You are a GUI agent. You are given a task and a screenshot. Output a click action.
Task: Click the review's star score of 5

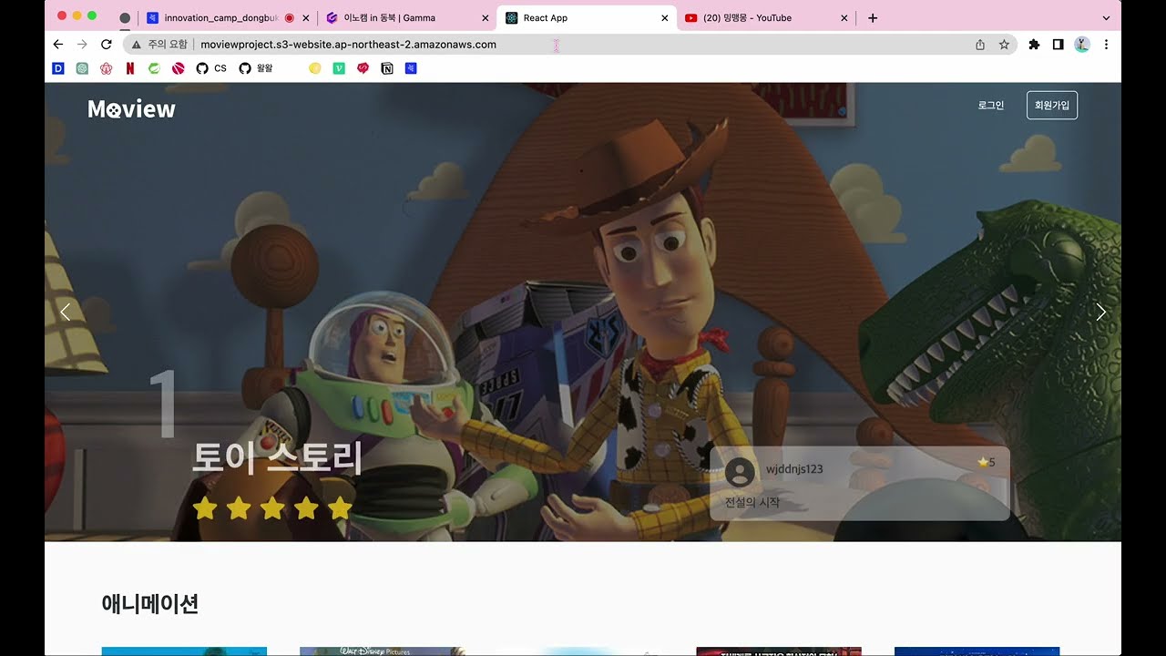[986, 463]
